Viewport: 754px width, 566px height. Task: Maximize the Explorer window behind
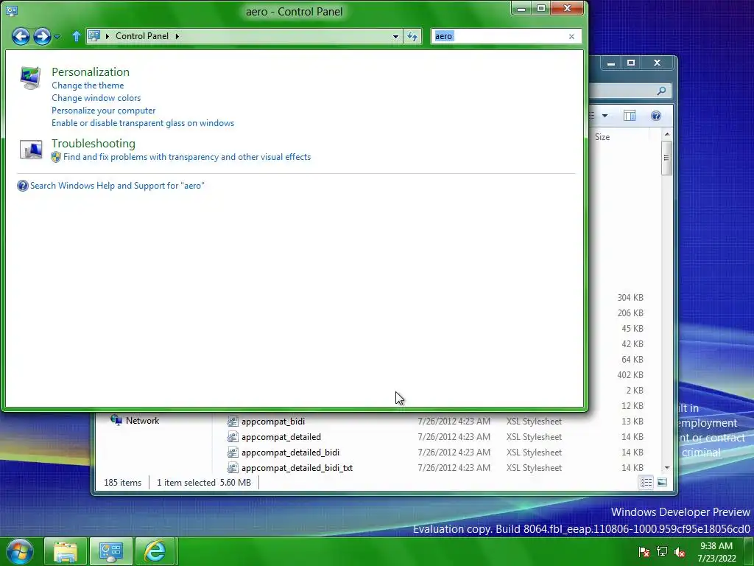(x=631, y=63)
